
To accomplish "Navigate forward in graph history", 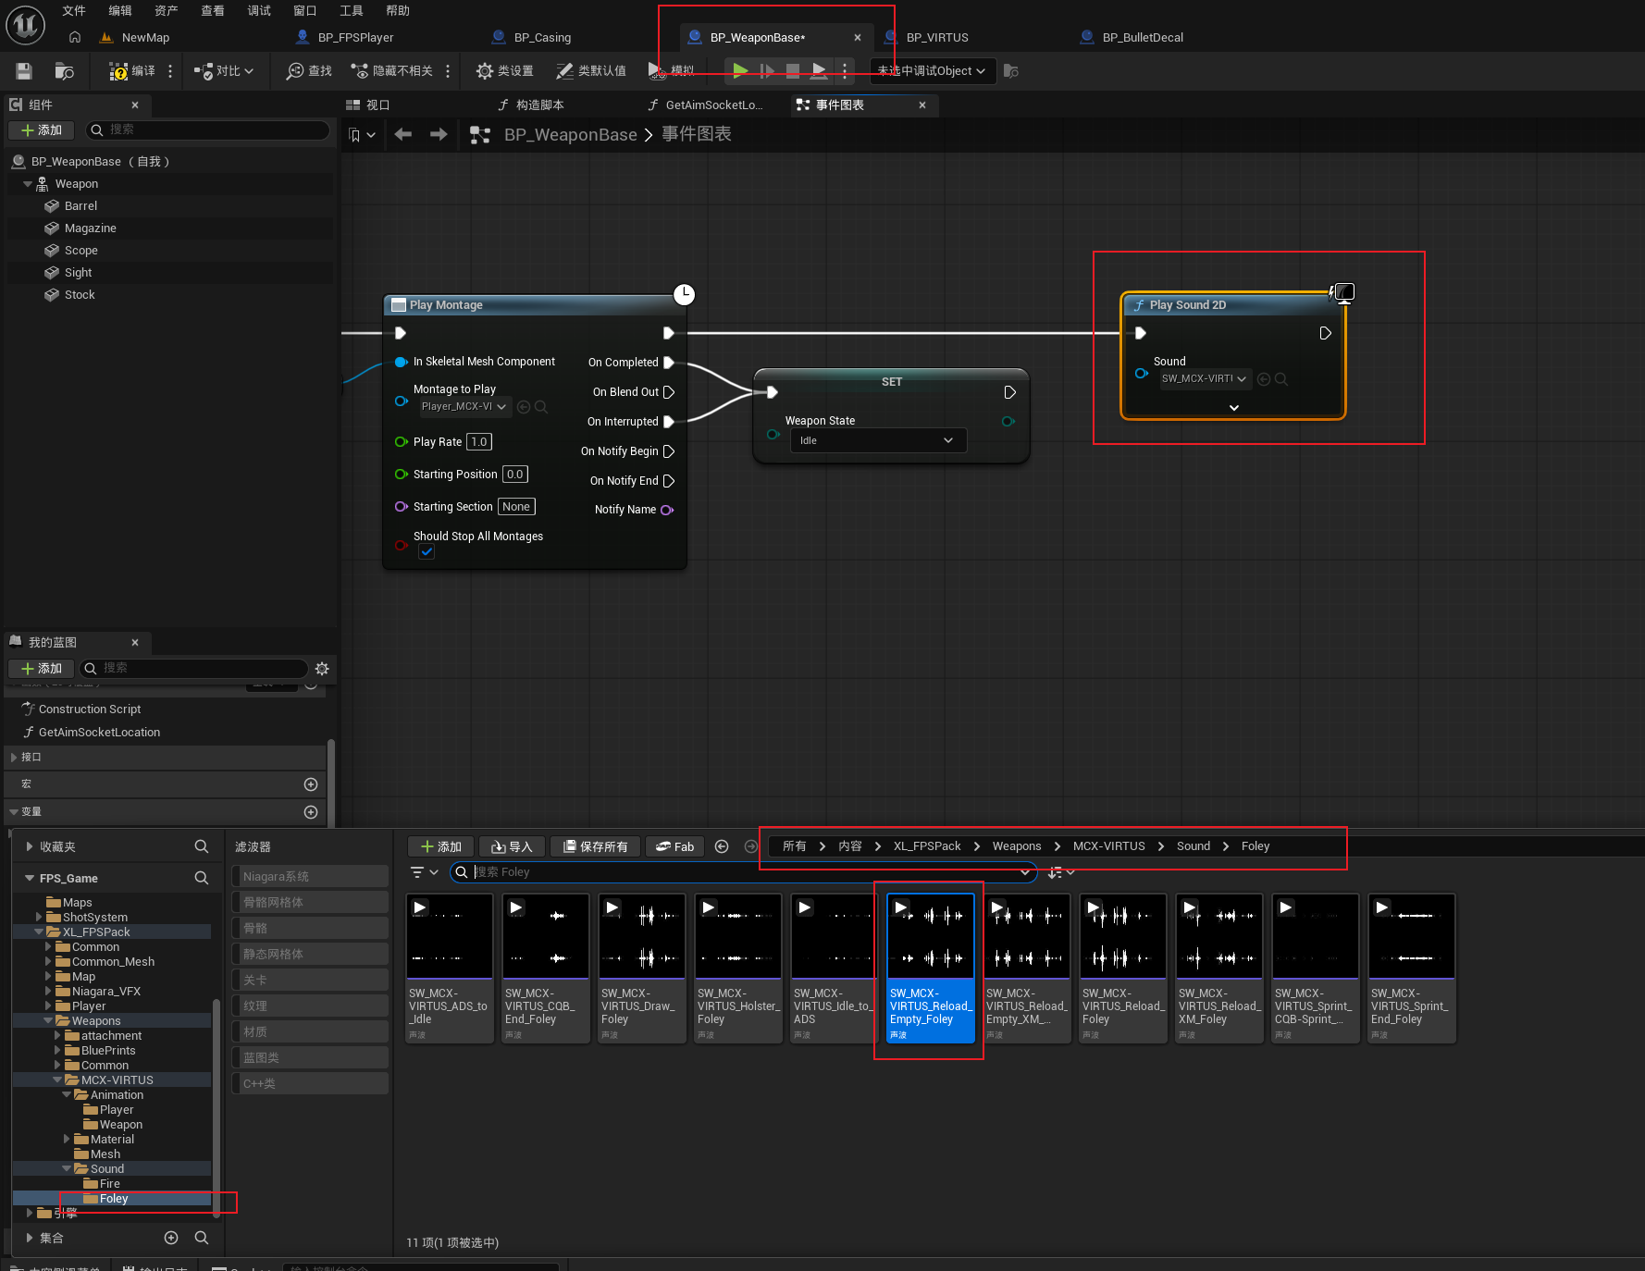I will tap(439, 135).
